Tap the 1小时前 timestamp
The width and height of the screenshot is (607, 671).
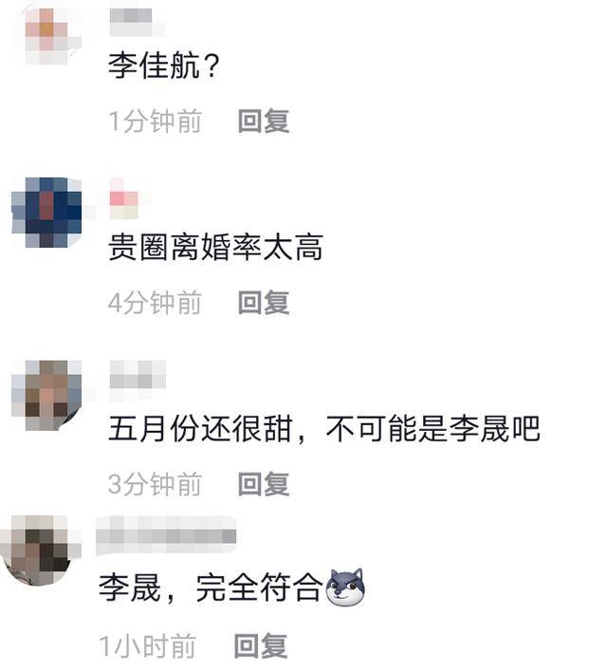[x=148, y=645]
